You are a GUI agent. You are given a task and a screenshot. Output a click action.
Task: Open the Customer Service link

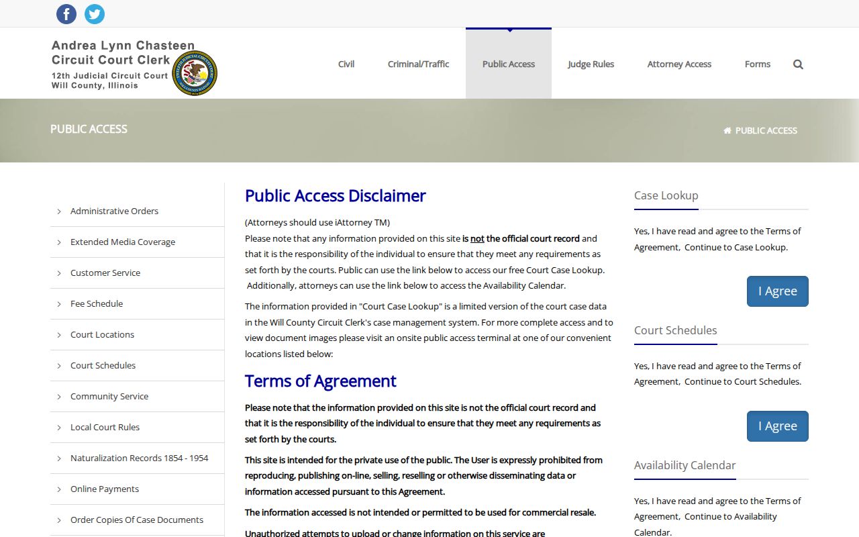[x=105, y=273]
